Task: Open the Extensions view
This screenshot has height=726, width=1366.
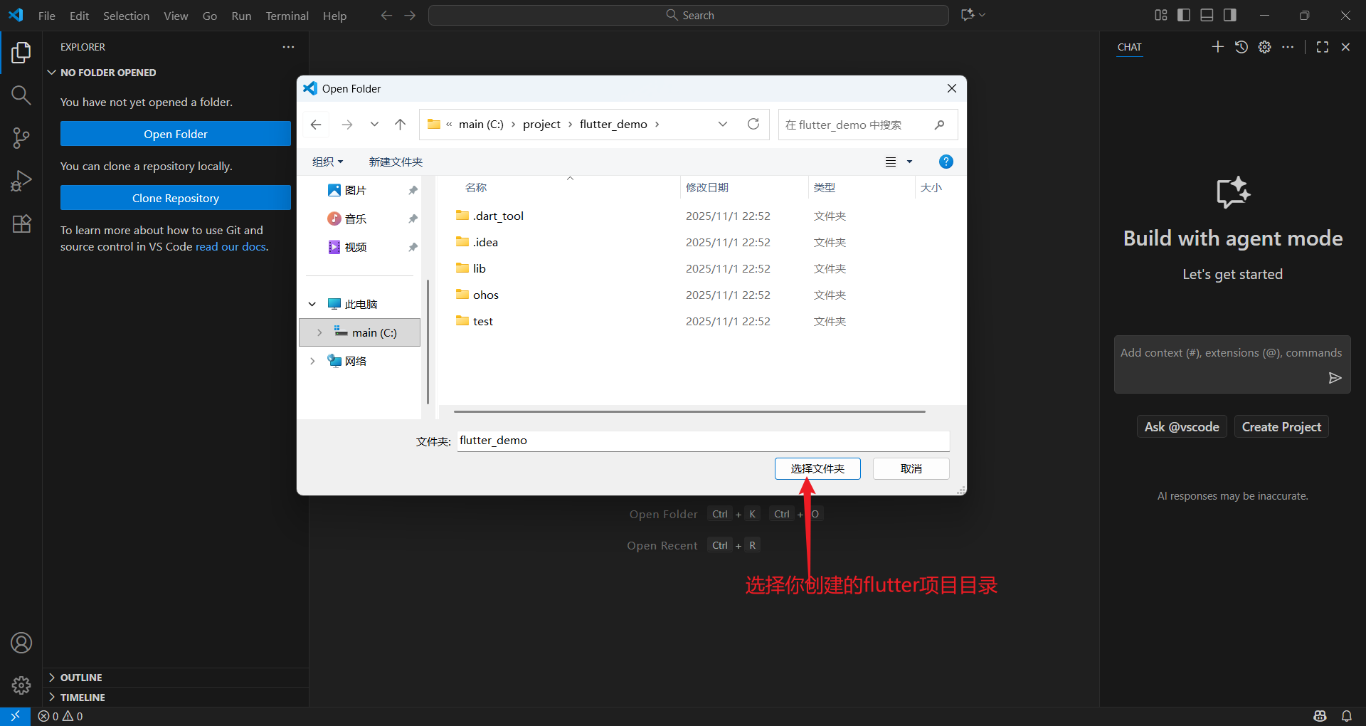Action: (21, 223)
